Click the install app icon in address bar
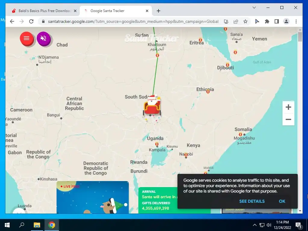Screen dimensions: 308x231 (226, 21)
